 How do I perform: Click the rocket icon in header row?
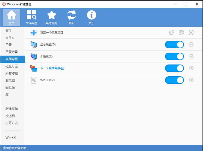click(172, 33)
